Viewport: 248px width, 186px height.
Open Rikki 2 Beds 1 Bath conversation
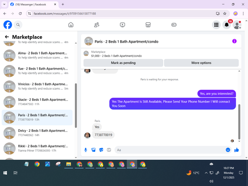[x=37, y=148]
